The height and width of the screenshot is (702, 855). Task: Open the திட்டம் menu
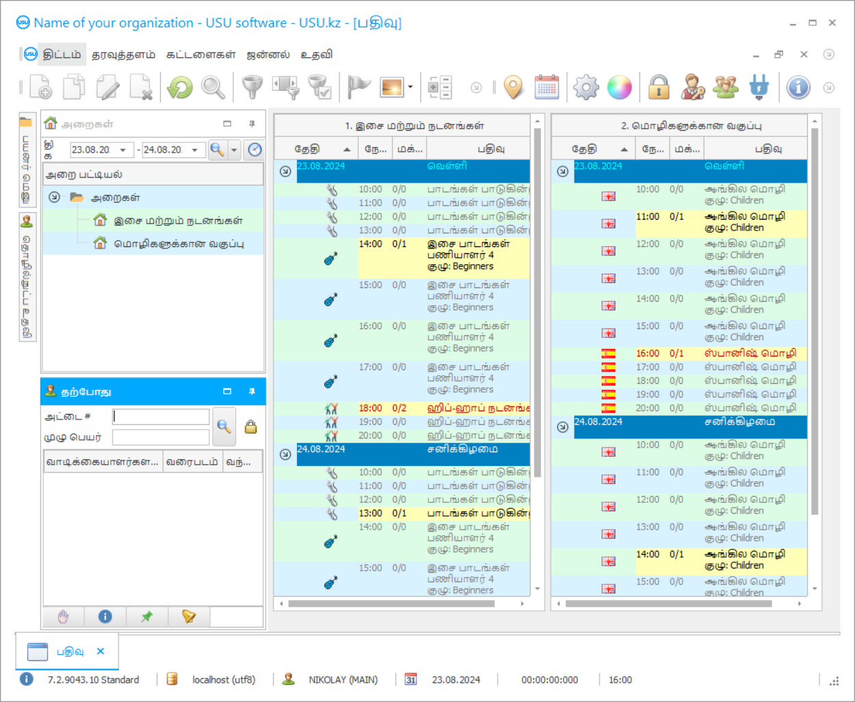[x=62, y=54]
